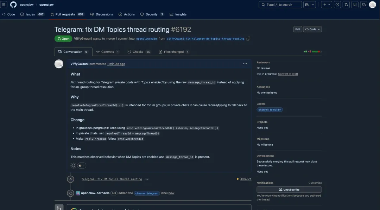Click the 'now' timestamp of label event

[171, 193]
